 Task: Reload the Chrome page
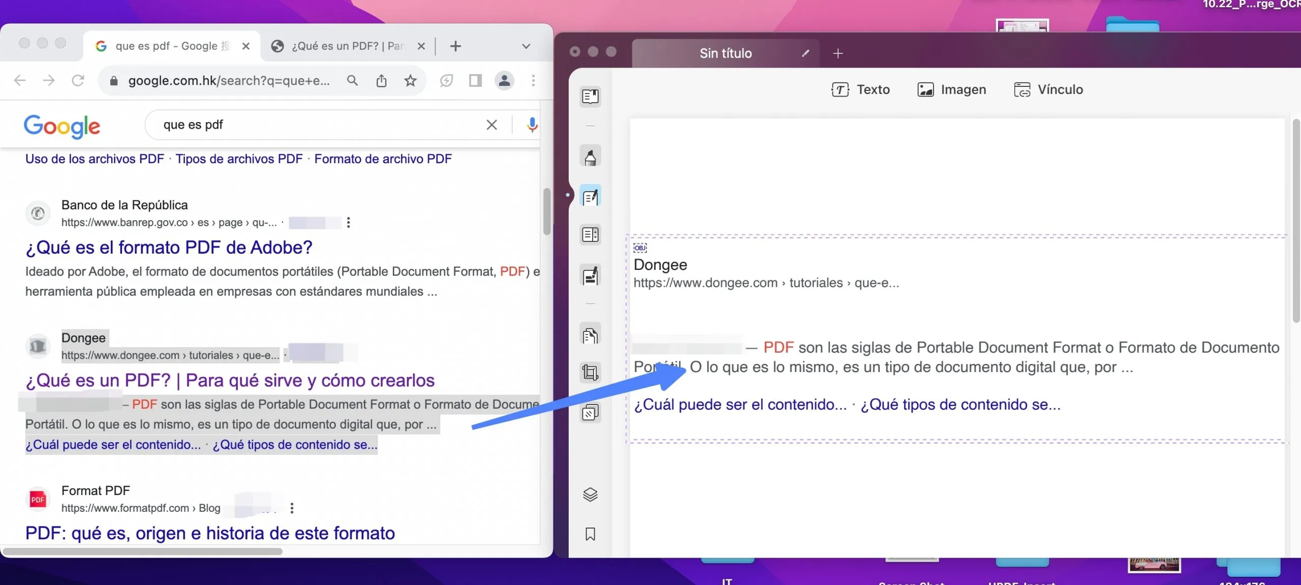pyautogui.click(x=78, y=80)
